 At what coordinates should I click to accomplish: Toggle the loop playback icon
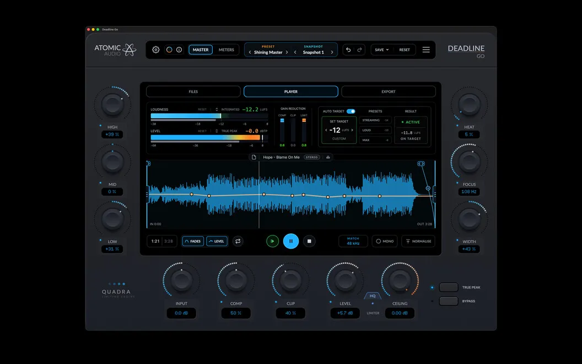tap(238, 241)
